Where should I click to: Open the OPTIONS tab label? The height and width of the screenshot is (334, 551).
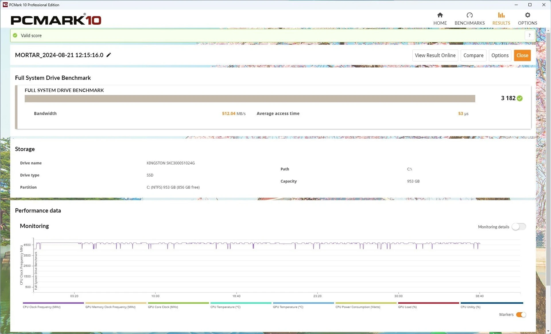pyautogui.click(x=527, y=23)
